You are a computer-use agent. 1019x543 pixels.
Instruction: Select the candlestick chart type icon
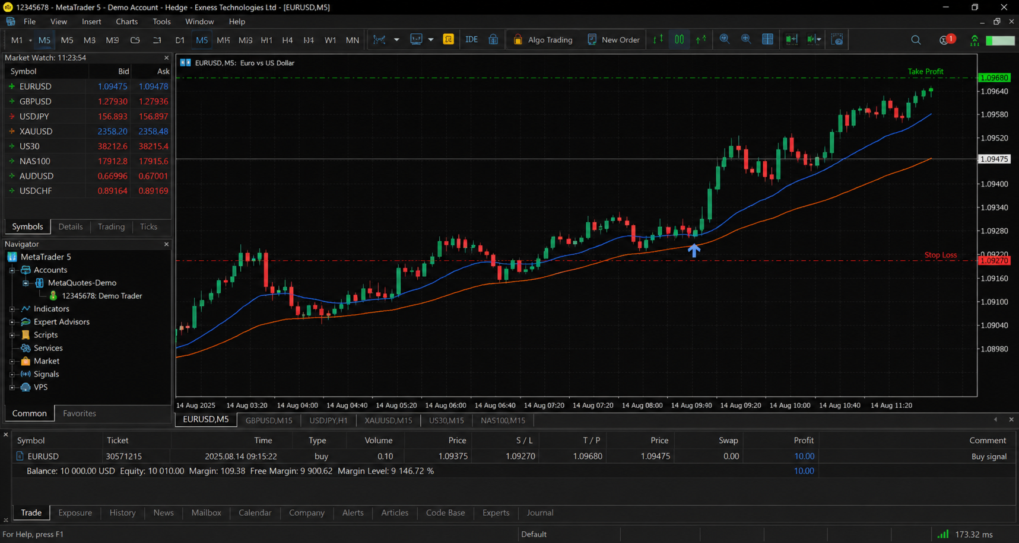679,40
